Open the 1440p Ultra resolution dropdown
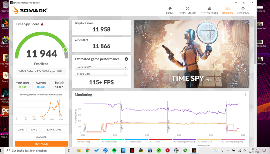Screen dimensions: 270x154 point(101,74)
